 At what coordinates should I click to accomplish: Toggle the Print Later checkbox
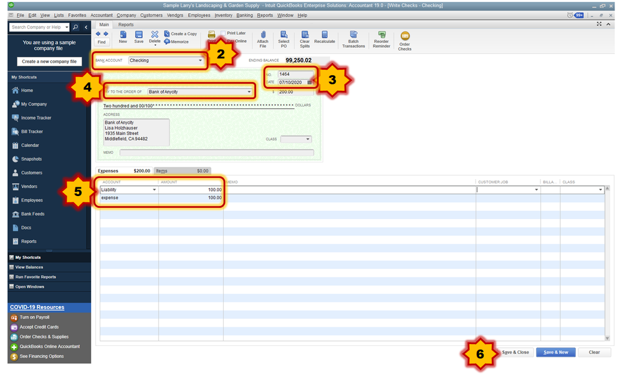[x=223, y=33]
